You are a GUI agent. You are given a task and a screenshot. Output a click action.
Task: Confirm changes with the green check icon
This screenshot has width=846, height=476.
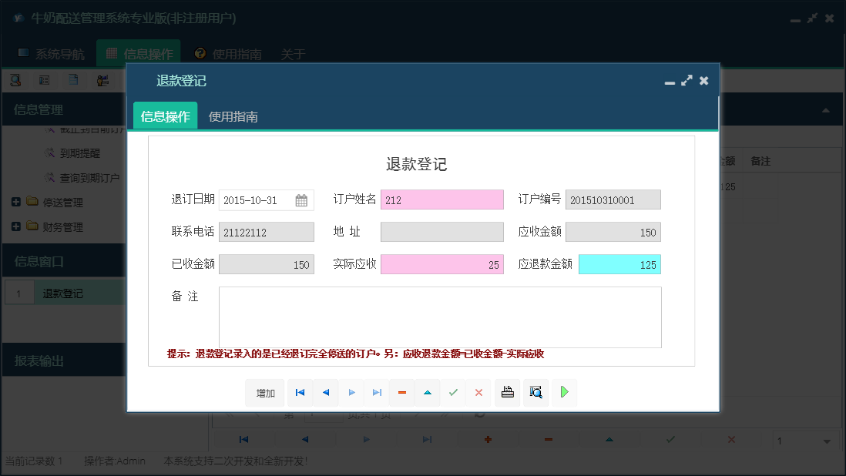[x=453, y=393]
